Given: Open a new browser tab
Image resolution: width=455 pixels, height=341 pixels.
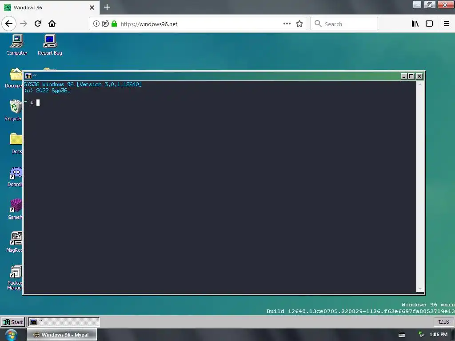Looking at the screenshot, I should point(107,7).
